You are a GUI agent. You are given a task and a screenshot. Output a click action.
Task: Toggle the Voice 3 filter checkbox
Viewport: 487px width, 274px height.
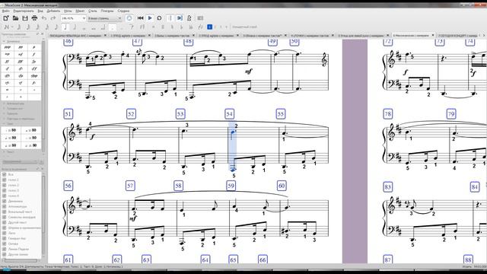tap(5, 190)
